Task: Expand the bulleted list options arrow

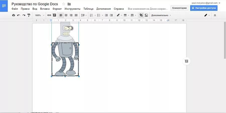Action: coord(102,15)
